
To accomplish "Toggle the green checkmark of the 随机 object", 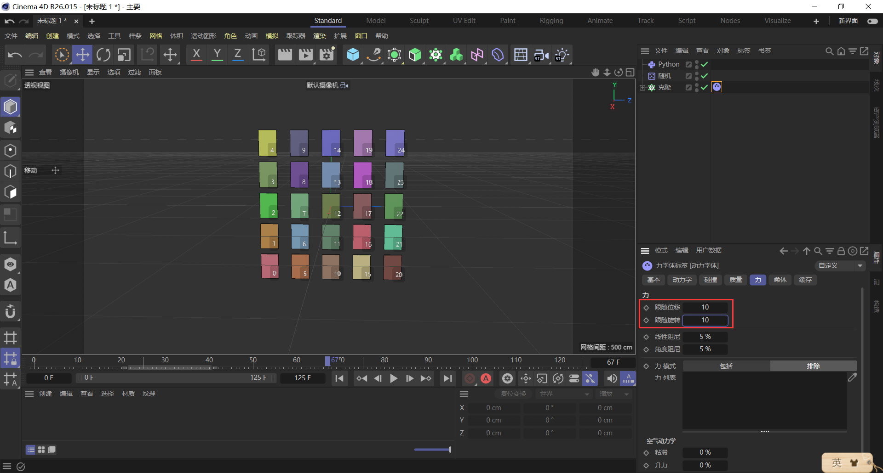I will pyautogui.click(x=704, y=76).
